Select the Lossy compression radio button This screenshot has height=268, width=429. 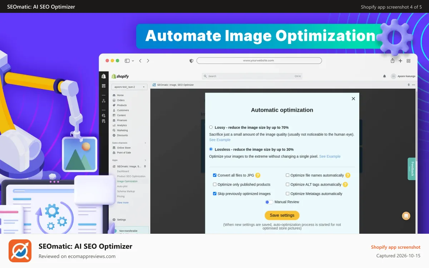click(x=211, y=127)
